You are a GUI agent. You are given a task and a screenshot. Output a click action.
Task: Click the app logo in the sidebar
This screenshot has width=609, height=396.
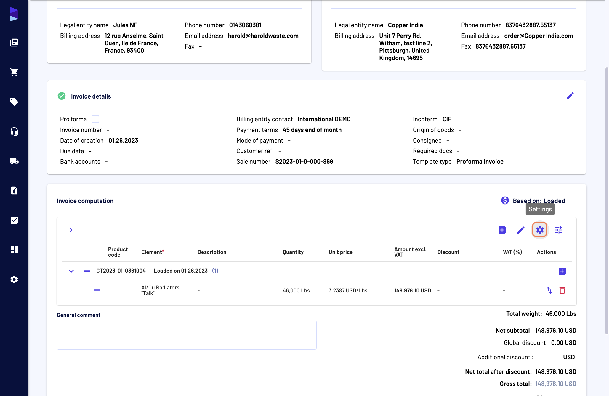pos(14,14)
